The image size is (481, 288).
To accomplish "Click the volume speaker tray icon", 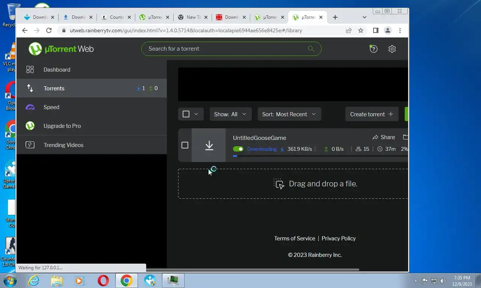I will point(443,280).
